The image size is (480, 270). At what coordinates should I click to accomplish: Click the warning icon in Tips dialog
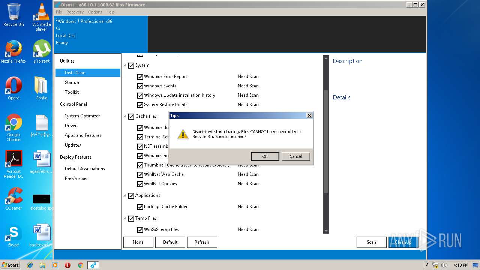[x=183, y=134]
